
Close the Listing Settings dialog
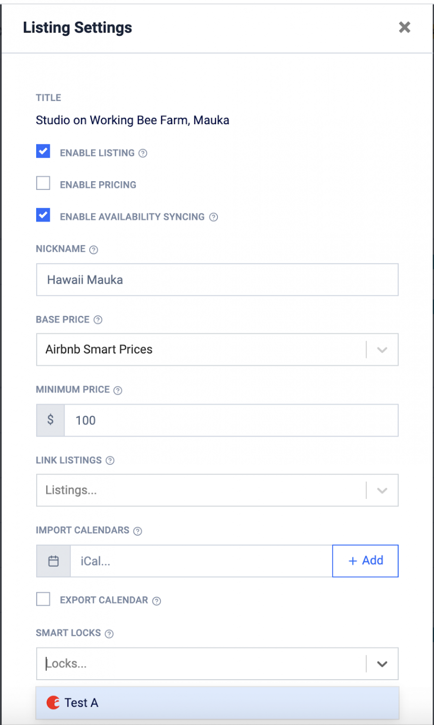[x=404, y=27]
